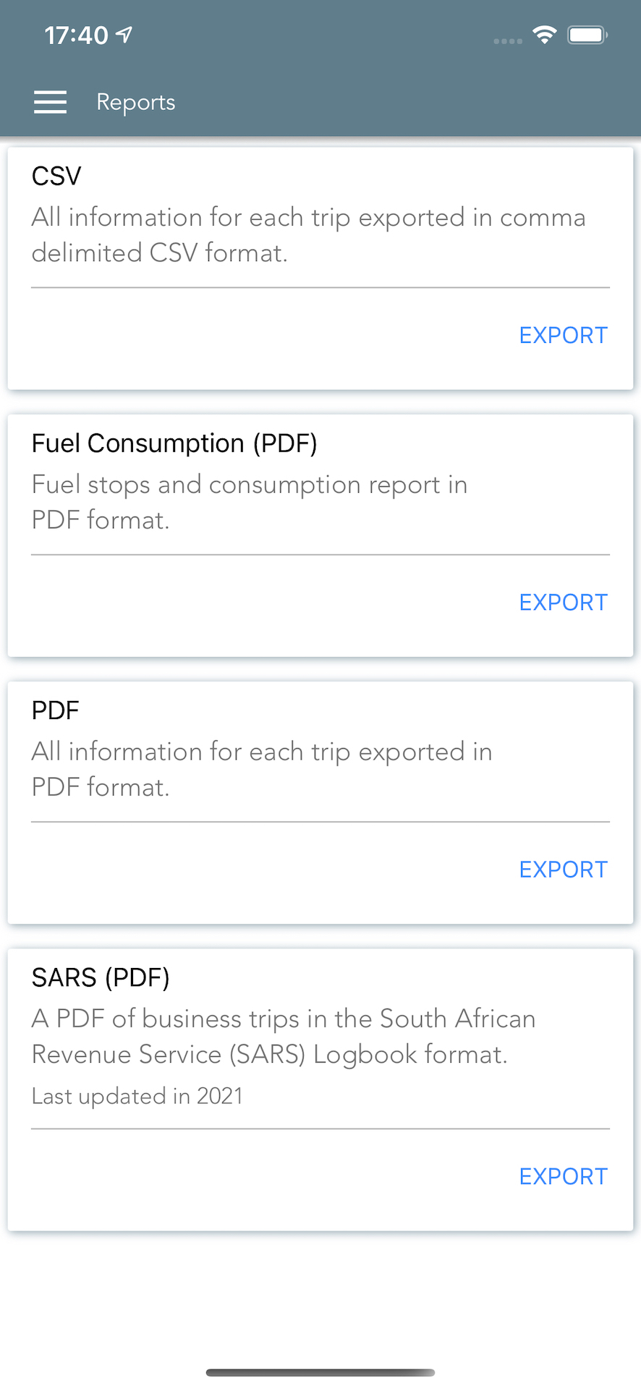
Task: Tap the SARS (PDF) card heading
Action: click(x=101, y=977)
